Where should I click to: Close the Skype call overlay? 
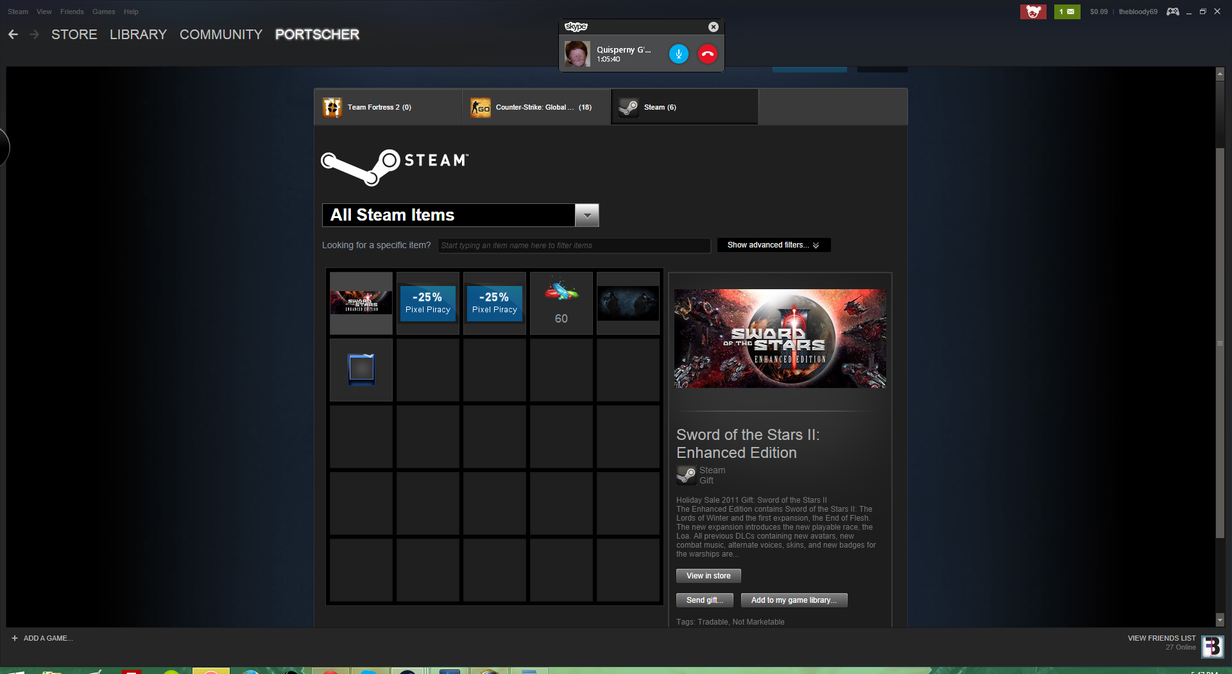click(x=713, y=27)
